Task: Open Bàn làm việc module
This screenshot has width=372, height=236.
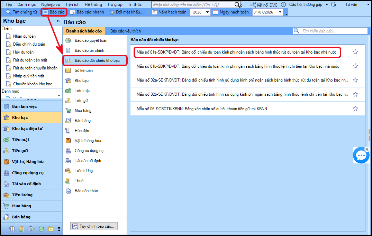Action: coord(31,106)
